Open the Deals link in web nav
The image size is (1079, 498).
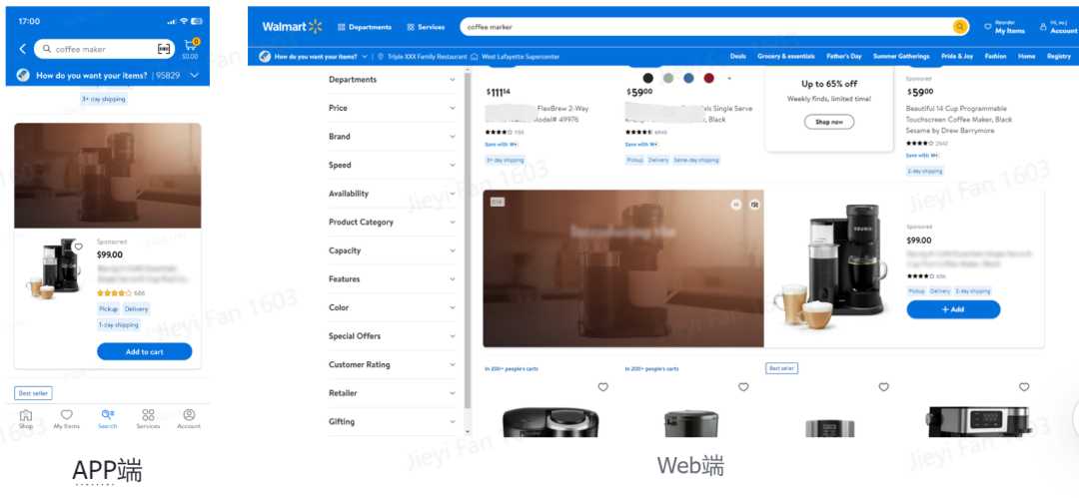click(x=738, y=57)
